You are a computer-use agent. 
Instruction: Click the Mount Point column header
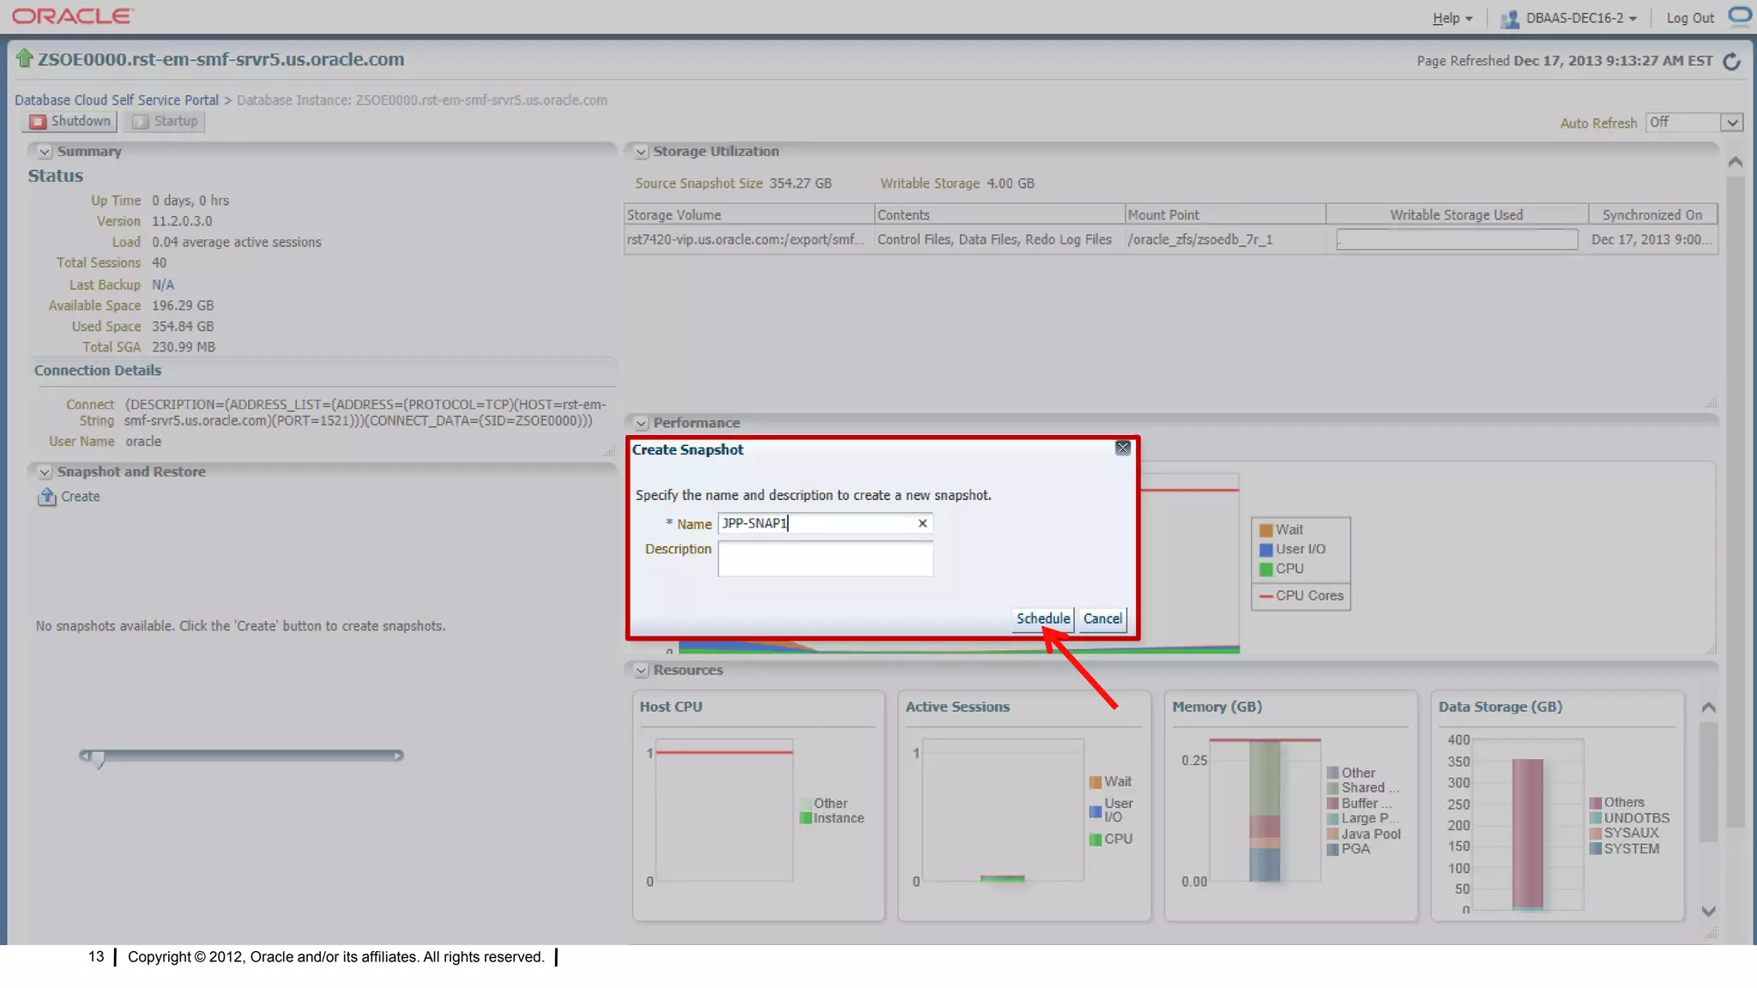pos(1225,214)
